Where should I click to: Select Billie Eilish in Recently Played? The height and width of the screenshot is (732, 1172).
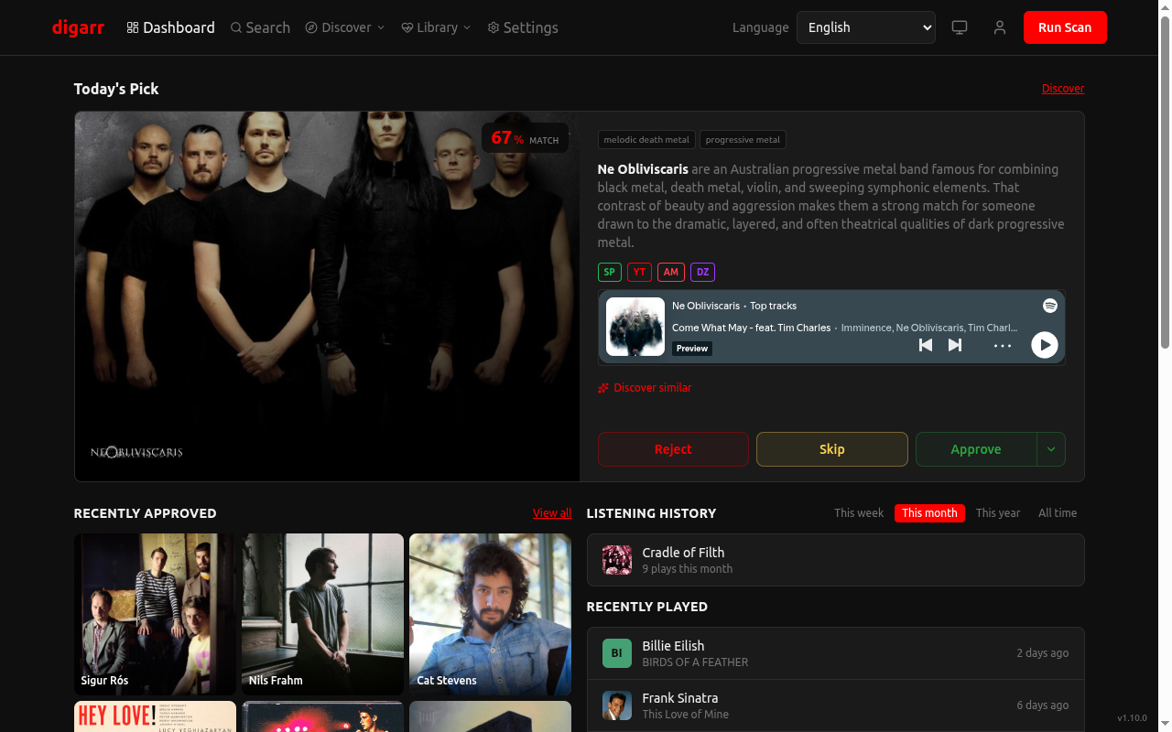click(x=835, y=653)
